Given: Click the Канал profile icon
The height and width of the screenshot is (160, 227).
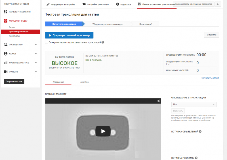Looking at the screenshot, I should (6, 54).
